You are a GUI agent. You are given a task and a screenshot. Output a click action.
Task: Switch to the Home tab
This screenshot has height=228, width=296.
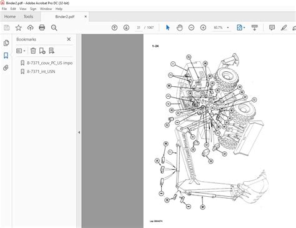tap(10, 16)
